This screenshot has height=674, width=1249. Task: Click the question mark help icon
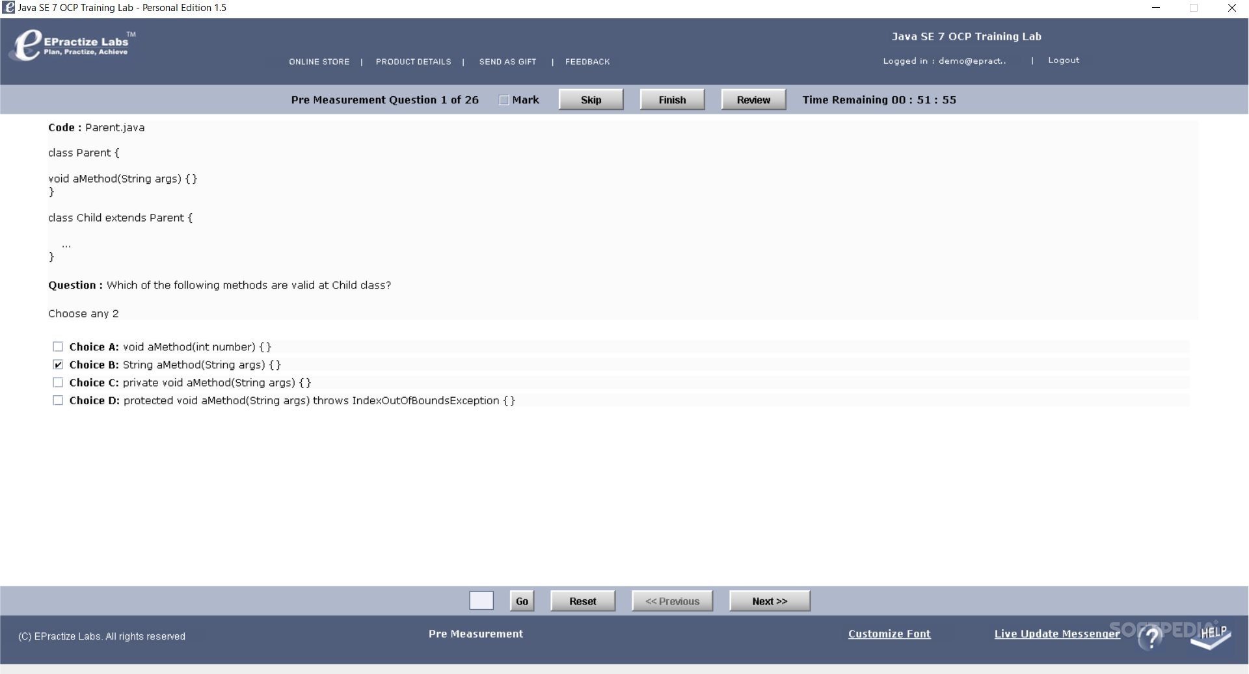click(1151, 638)
